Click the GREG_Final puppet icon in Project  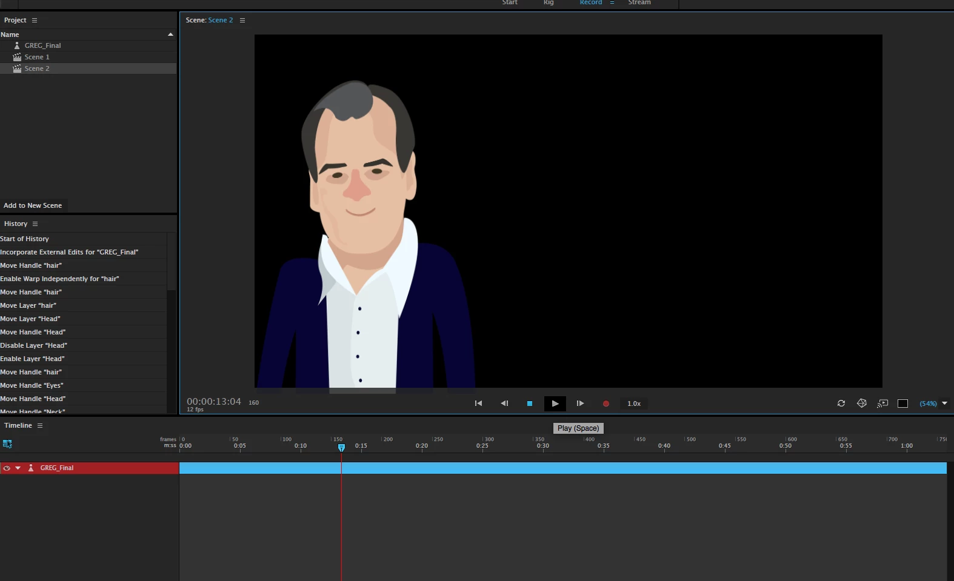click(17, 45)
